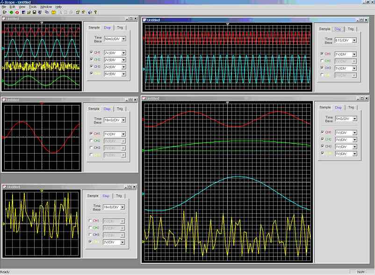Enable CH2 in the 0.1S/DIV scope panel
This screenshot has height=275, width=375.
tap(322, 61)
